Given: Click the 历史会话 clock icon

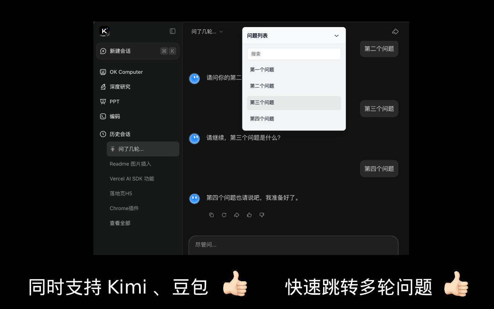Looking at the screenshot, I should pos(103,134).
